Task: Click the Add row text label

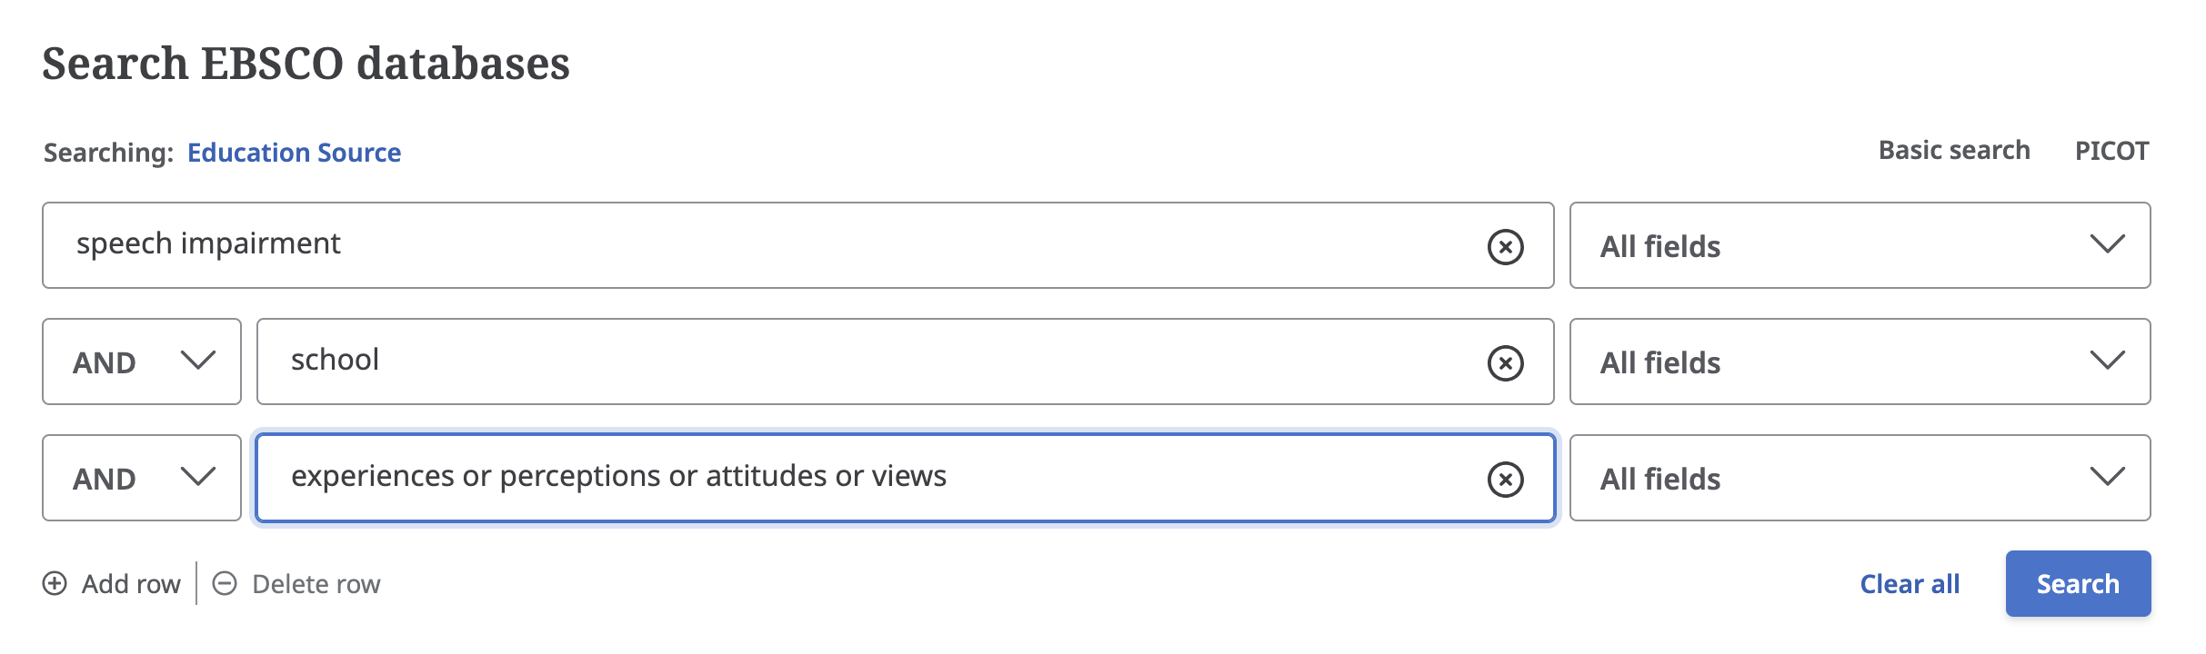Action: tap(131, 584)
